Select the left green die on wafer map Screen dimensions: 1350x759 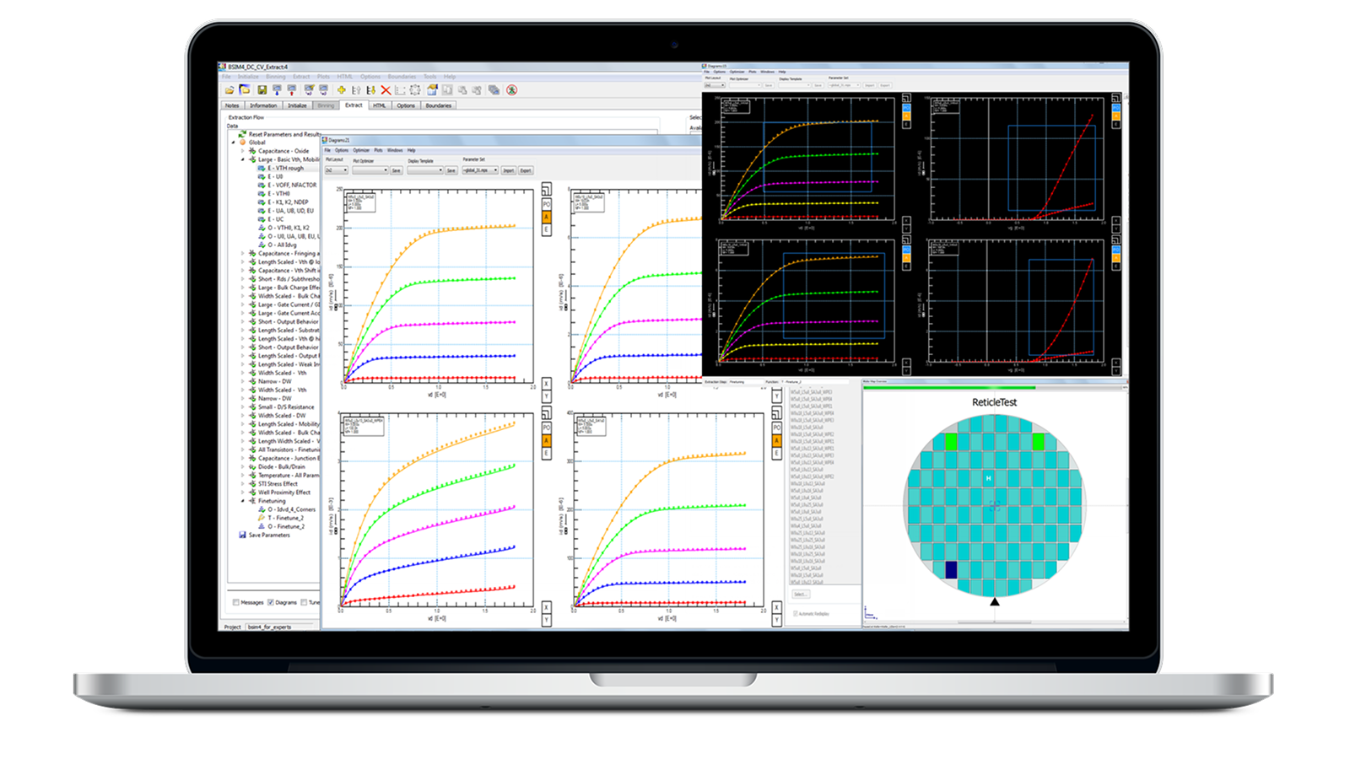951,441
